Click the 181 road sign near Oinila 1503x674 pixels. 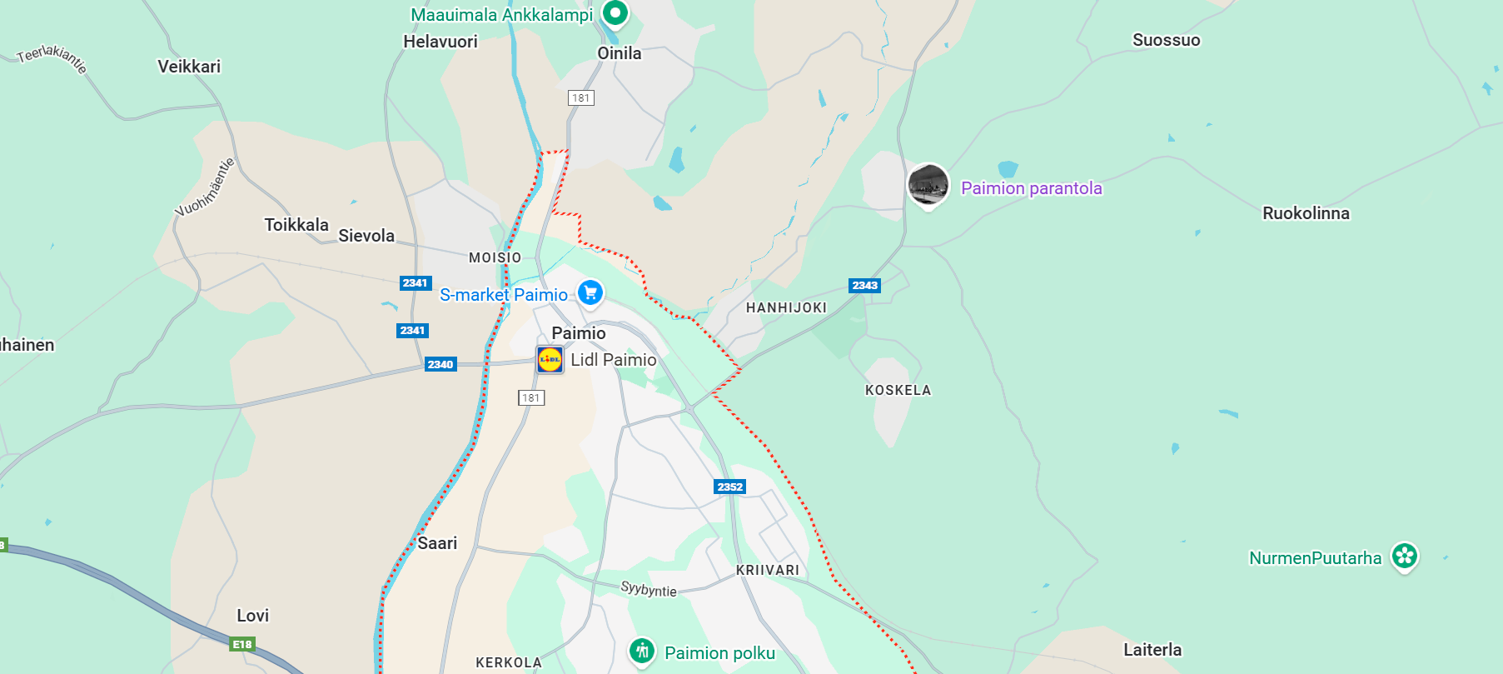coord(581,97)
